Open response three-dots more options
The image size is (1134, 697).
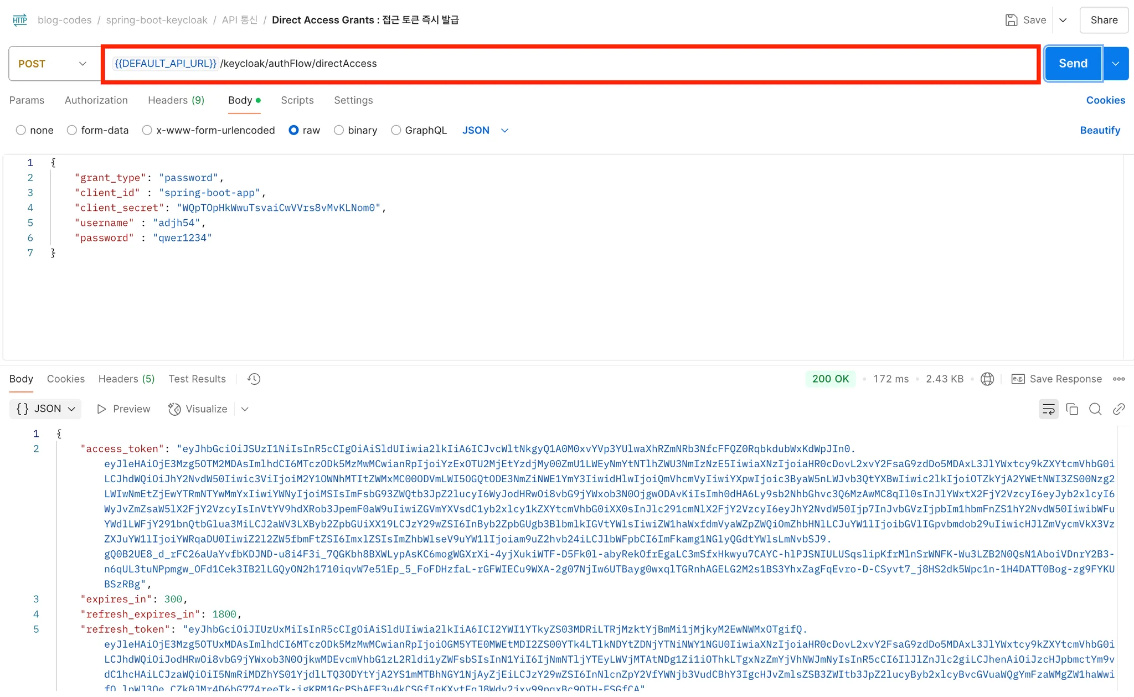point(1118,379)
